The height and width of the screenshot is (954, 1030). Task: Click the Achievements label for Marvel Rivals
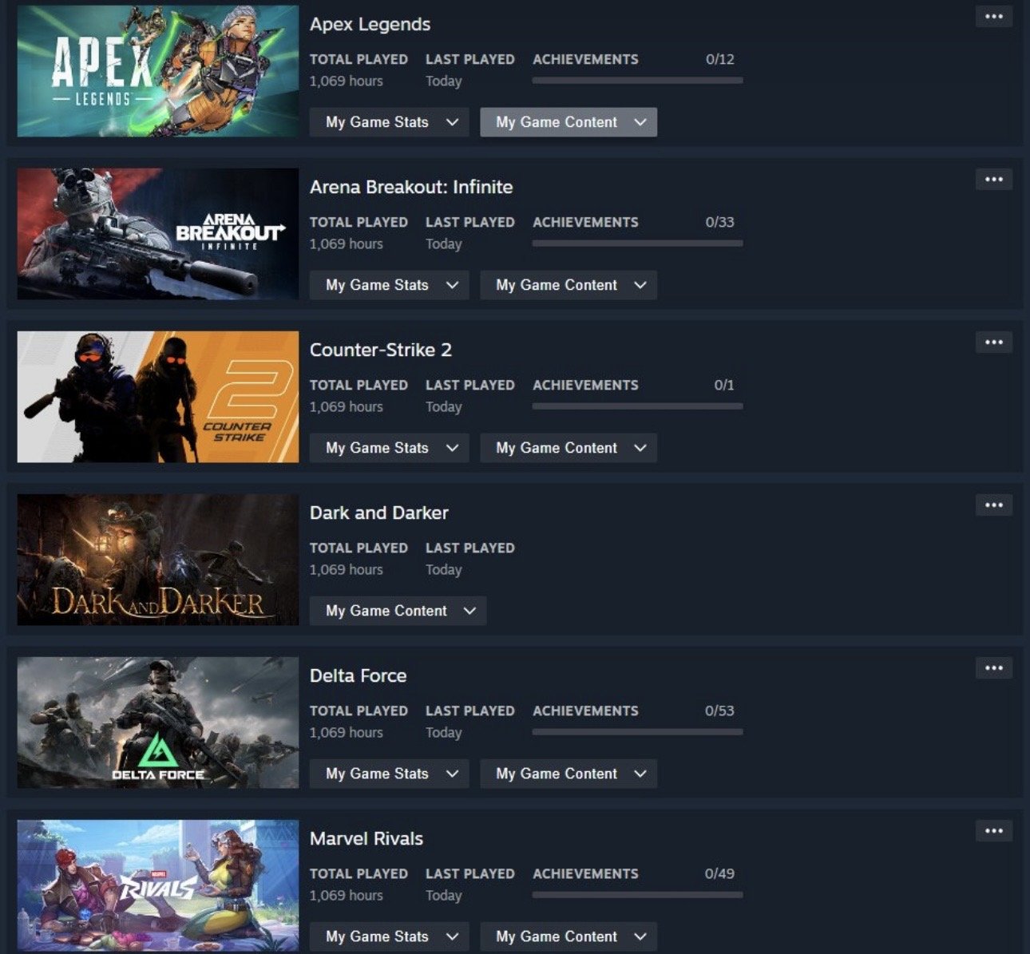click(x=585, y=873)
